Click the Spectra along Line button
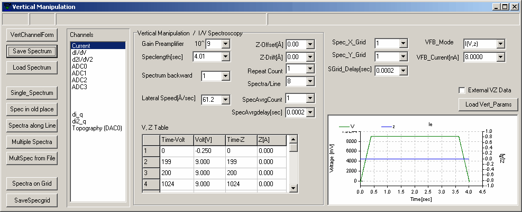Viewport: 522px width, 212px height. 32,126
